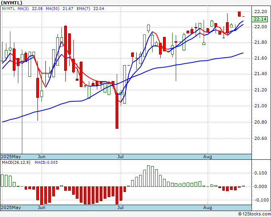The width and height of the screenshot is (271, 217).
Task: Click the 21.80 price axis label
Action: pos(261,42)
